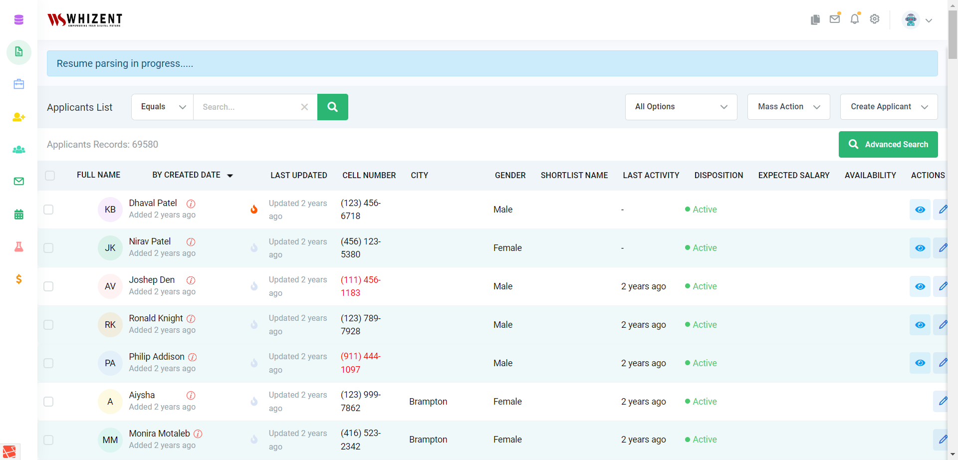Open the dollar sign sidebar icon
Image resolution: width=958 pixels, height=460 pixels.
tap(19, 279)
